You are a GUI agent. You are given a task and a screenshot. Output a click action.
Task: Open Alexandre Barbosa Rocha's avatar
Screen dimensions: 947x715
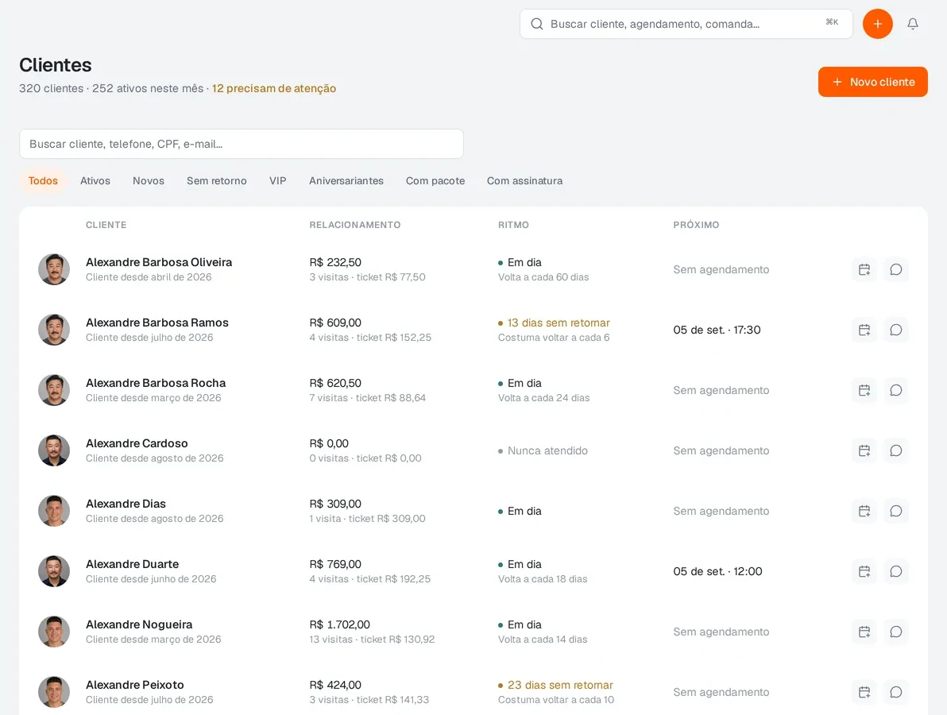pyautogui.click(x=54, y=390)
